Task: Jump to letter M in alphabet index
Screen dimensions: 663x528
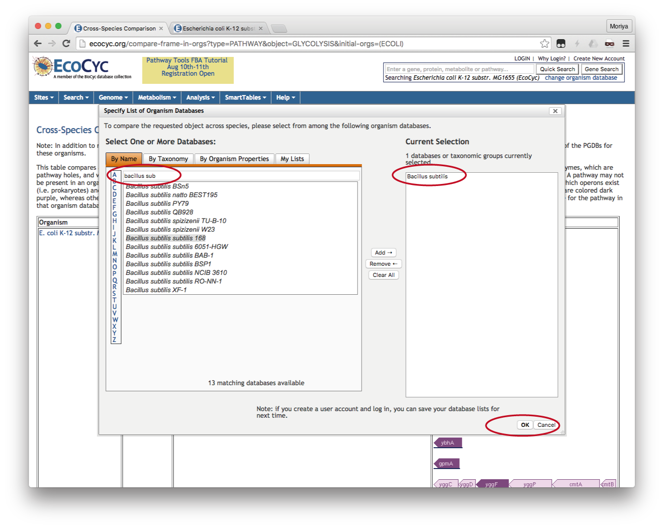Action: [x=114, y=254]
